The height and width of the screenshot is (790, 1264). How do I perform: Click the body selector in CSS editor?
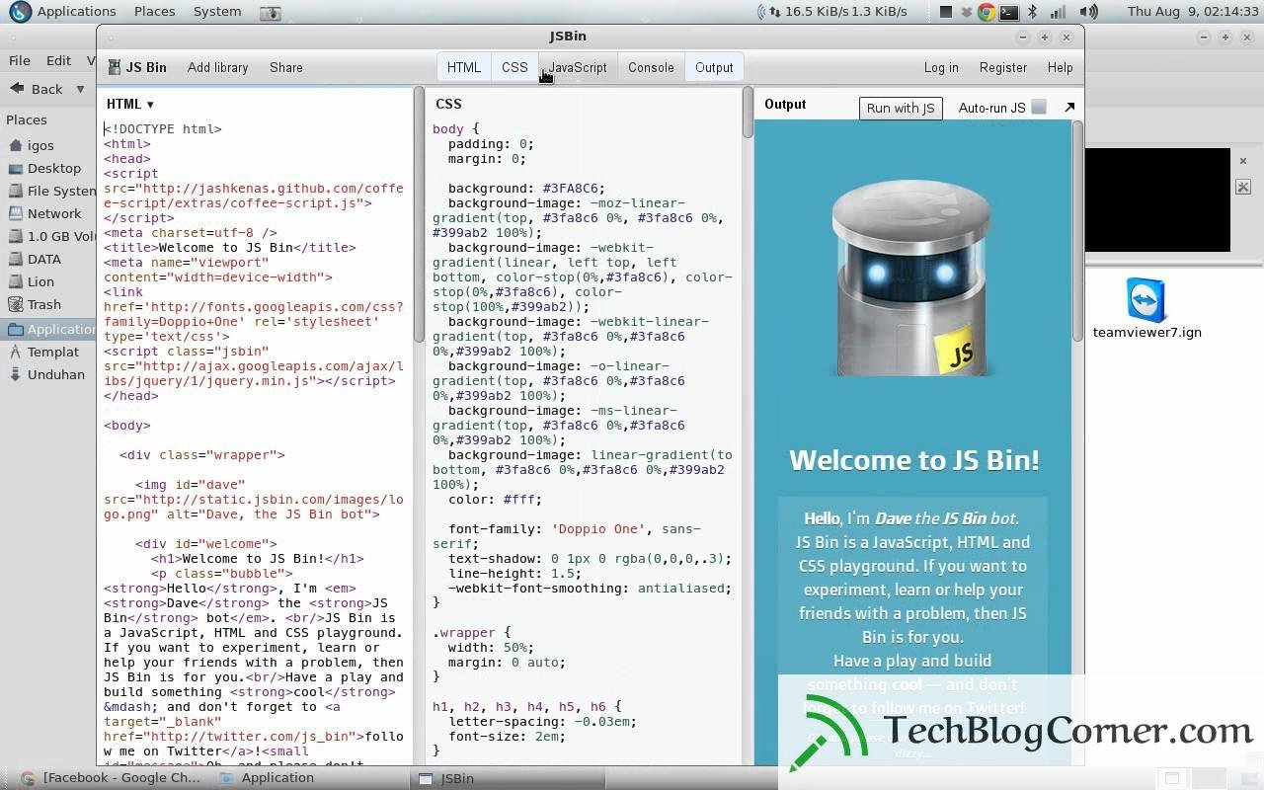tap(448, 128)
